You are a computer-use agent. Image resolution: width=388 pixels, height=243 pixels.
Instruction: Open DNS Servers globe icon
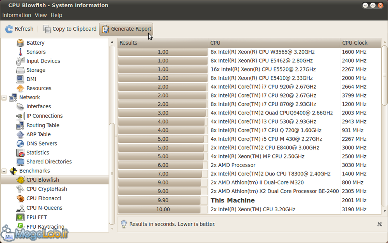(20, 144)
